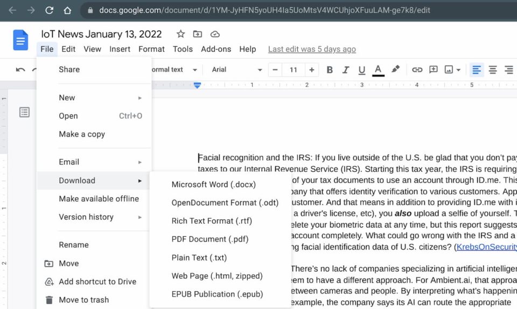Open the File menu

47,49
